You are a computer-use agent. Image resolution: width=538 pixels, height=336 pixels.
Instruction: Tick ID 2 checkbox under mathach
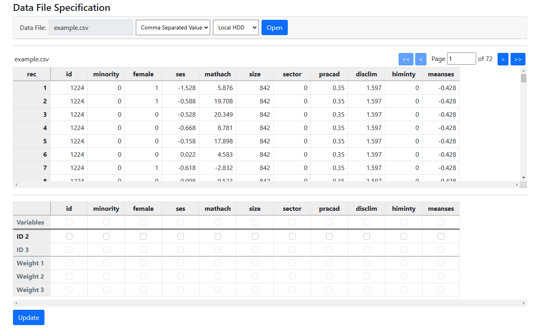[x=218, y=236]
